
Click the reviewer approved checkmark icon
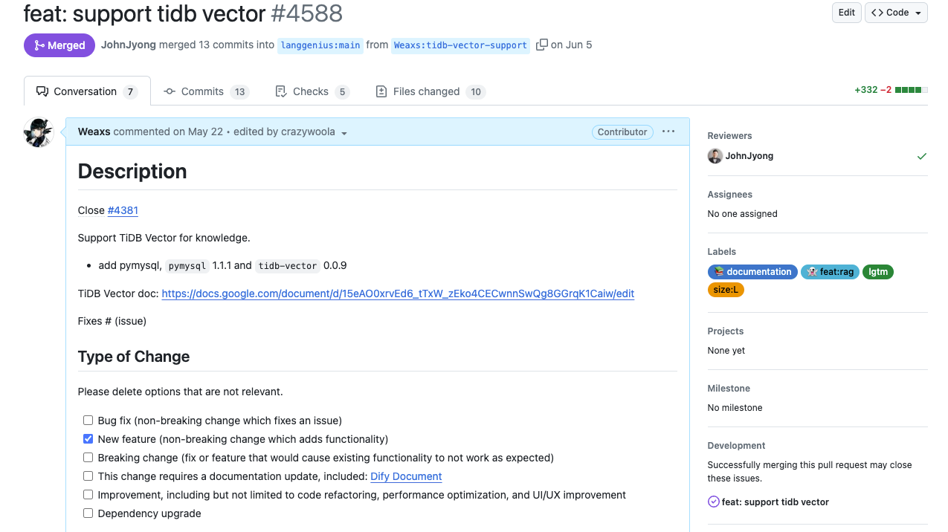point(922,156)
